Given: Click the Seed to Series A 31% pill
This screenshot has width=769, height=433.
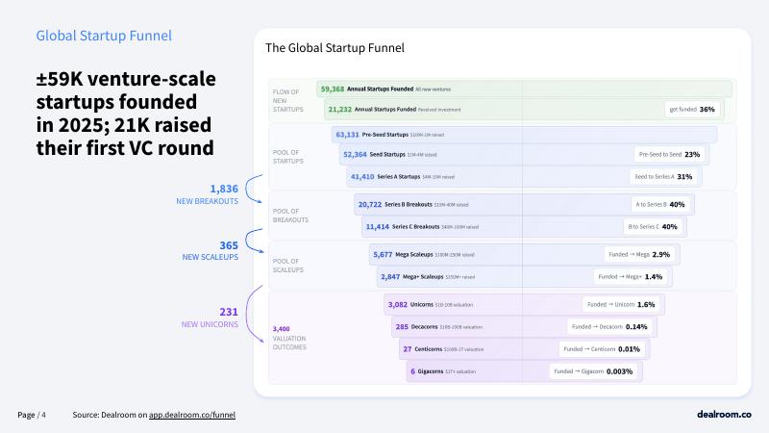Looking at the screenshot, I should click(663, 177).
